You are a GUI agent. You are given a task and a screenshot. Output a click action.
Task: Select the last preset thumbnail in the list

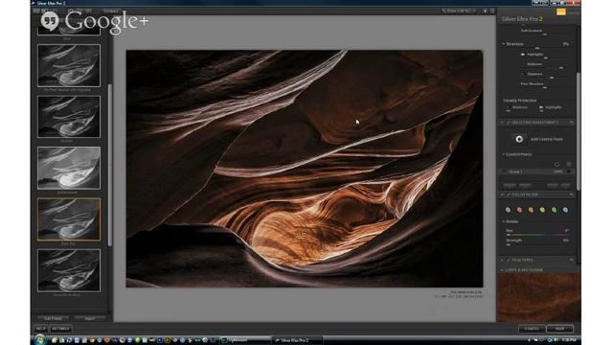pyautogui.click(x=69, y=270)
